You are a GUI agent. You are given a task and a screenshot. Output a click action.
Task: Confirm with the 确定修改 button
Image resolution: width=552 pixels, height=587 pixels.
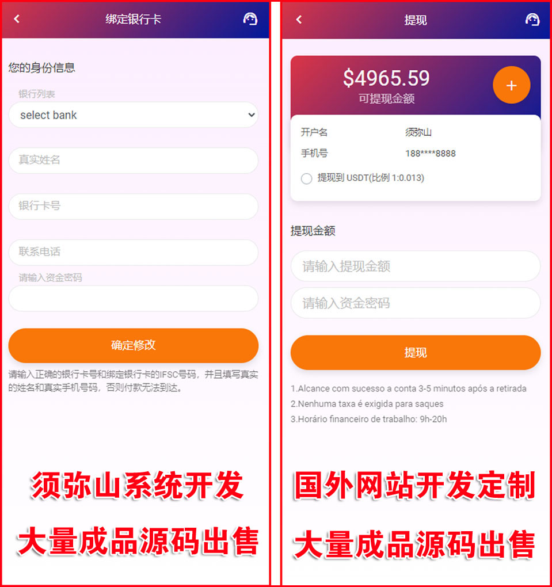pyautogui.click(x=134, y=345)
